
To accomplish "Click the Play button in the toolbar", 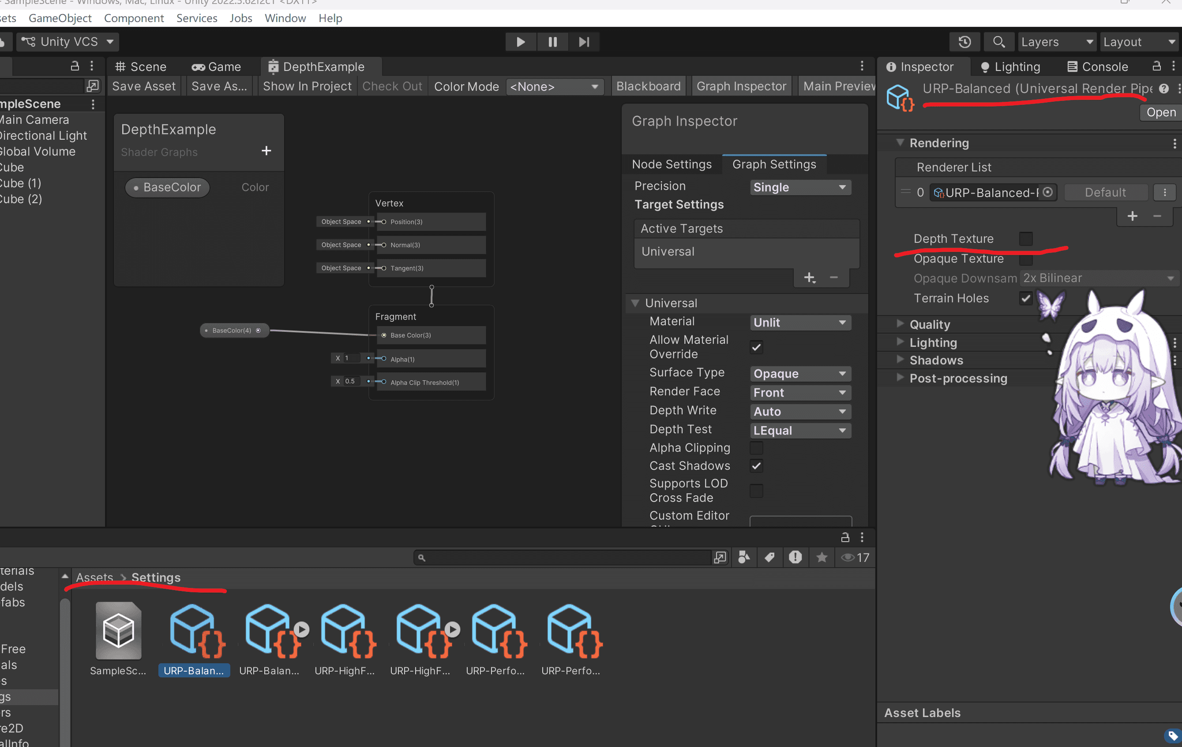I will [x=520, y=42].
